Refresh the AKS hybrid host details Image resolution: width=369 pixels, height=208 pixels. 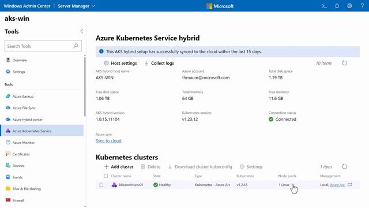344,63
